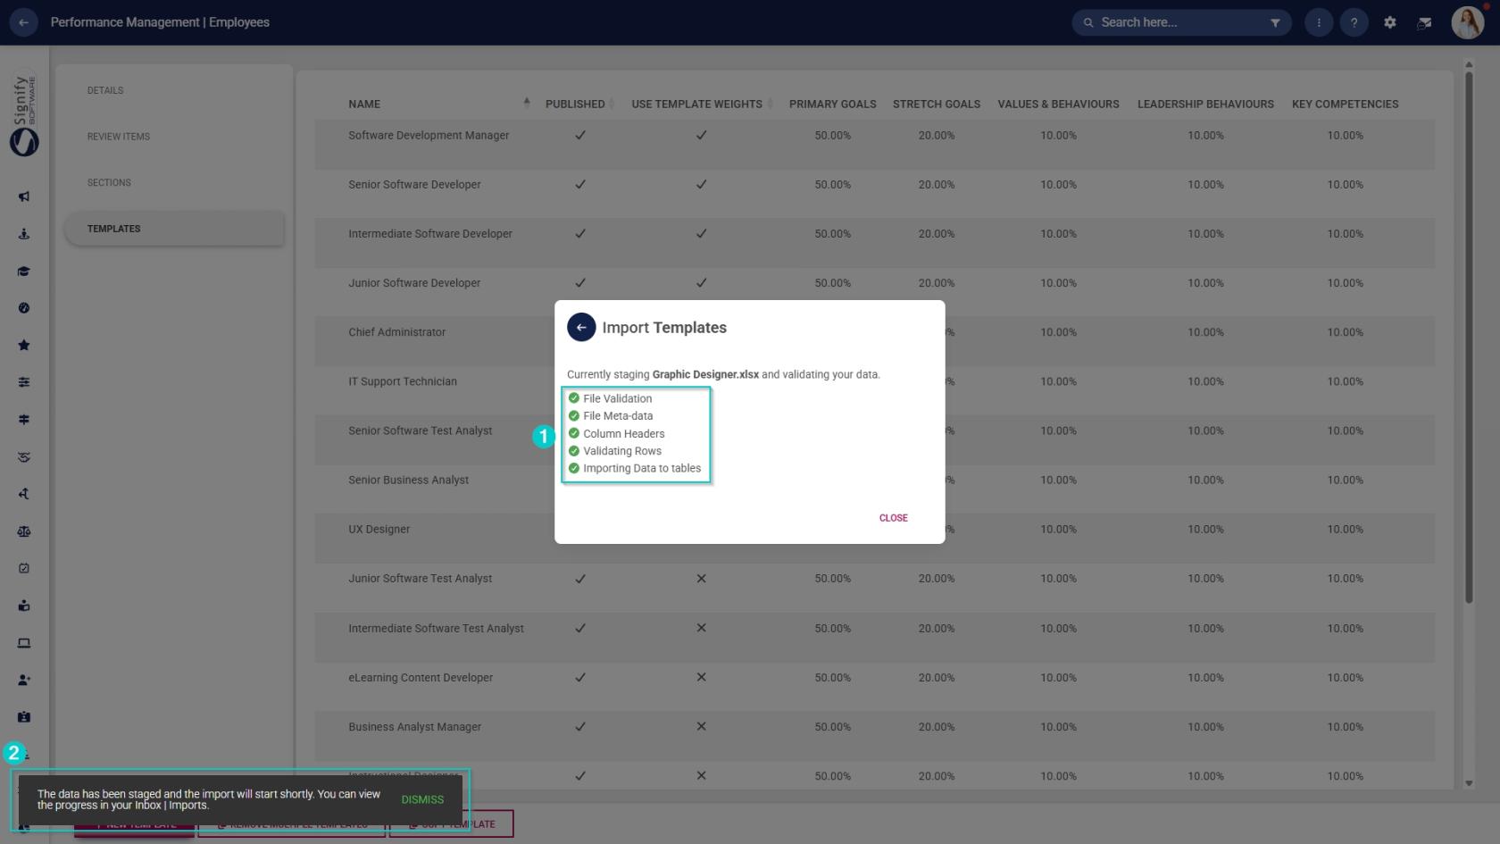Open the ID badge sidebar icon
The image size is (1500, 844).
pyautogui.click(x=24, y=717)
